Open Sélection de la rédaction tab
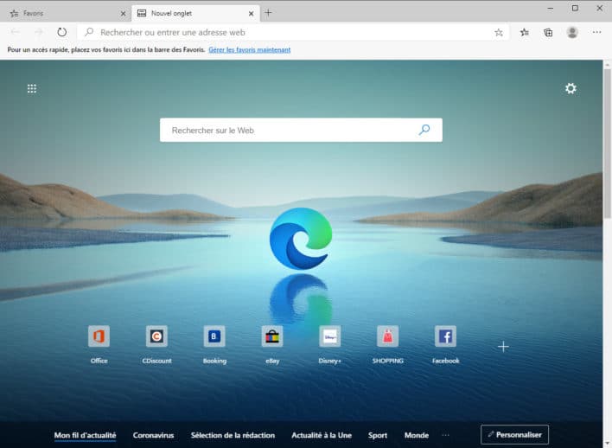This screenshot has width=612, height=448. (233, 435)
